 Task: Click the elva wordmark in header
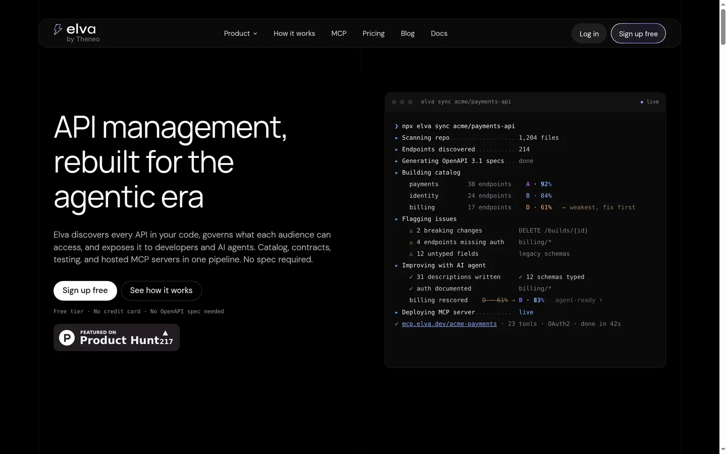pos(81,29)
